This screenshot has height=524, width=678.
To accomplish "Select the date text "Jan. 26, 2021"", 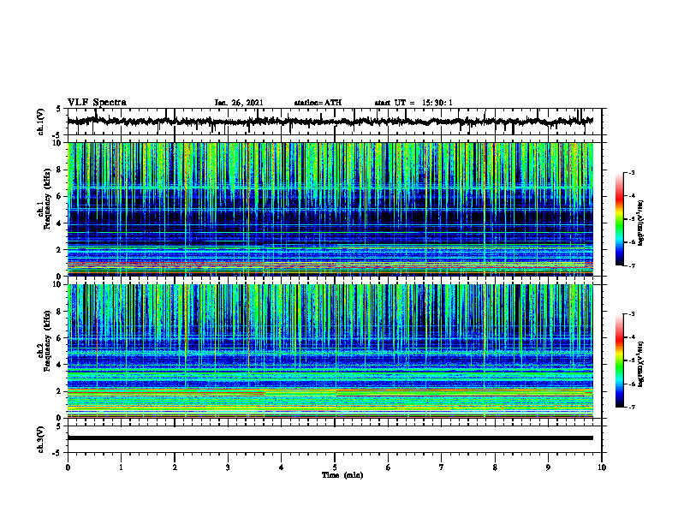I will (239, 103).
